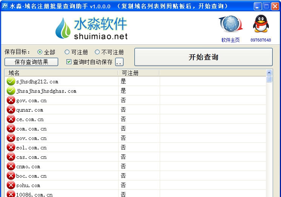The image size is (281, 197).
Task: Click red cross icon beside cas.com.cn
Action: pos(11,157)
